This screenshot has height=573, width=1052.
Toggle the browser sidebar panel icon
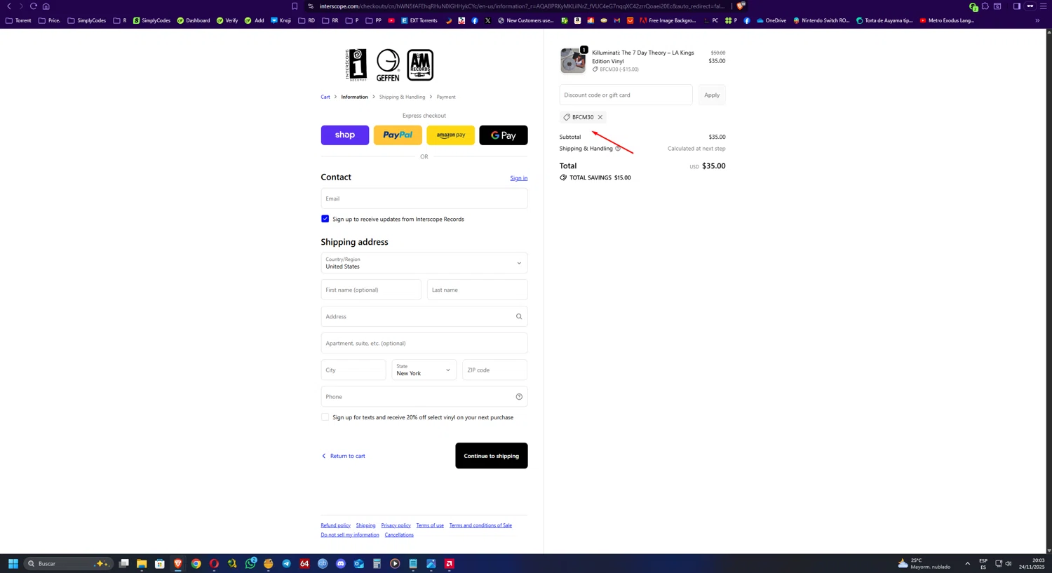[x=1017, y=6]
